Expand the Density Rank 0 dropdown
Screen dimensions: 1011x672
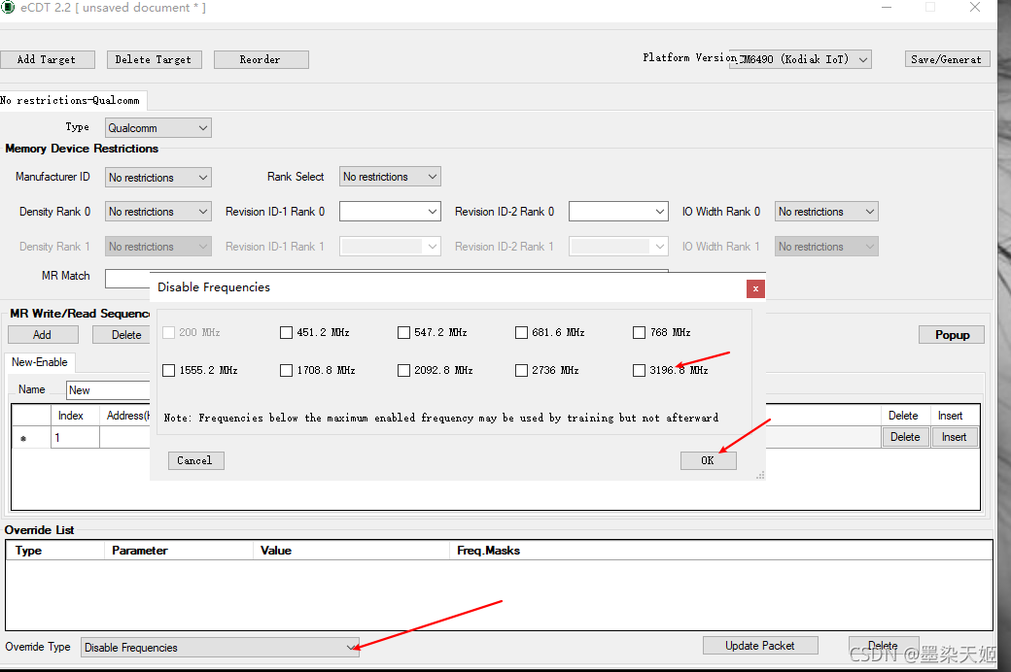(x=157, y=212)
